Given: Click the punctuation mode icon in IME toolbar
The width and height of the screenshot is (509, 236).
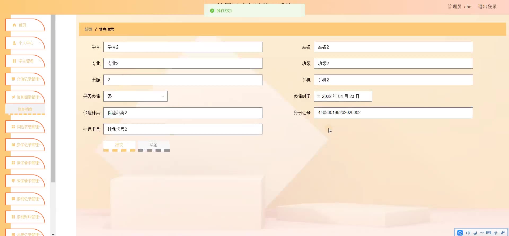Looking at the screenshot, I should tap(482, 233).
